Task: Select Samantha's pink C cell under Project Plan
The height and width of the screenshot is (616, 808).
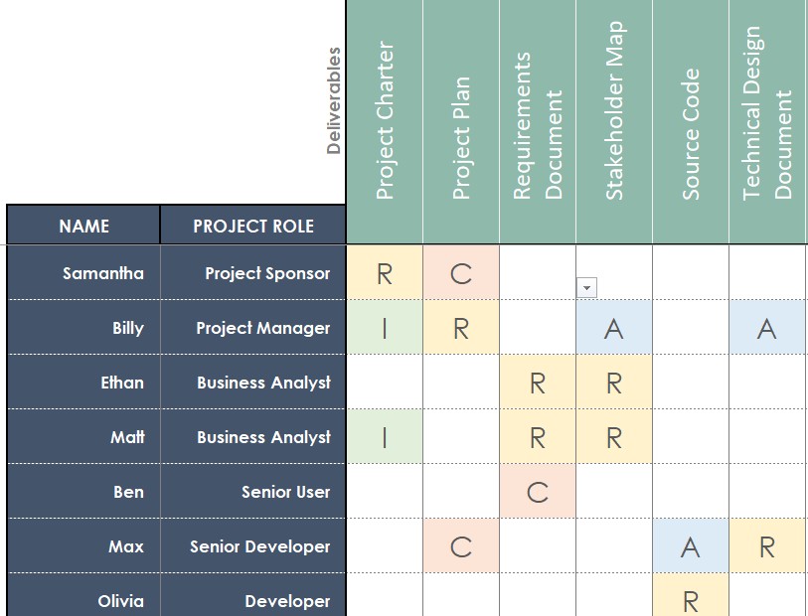Action: [461, 273]
